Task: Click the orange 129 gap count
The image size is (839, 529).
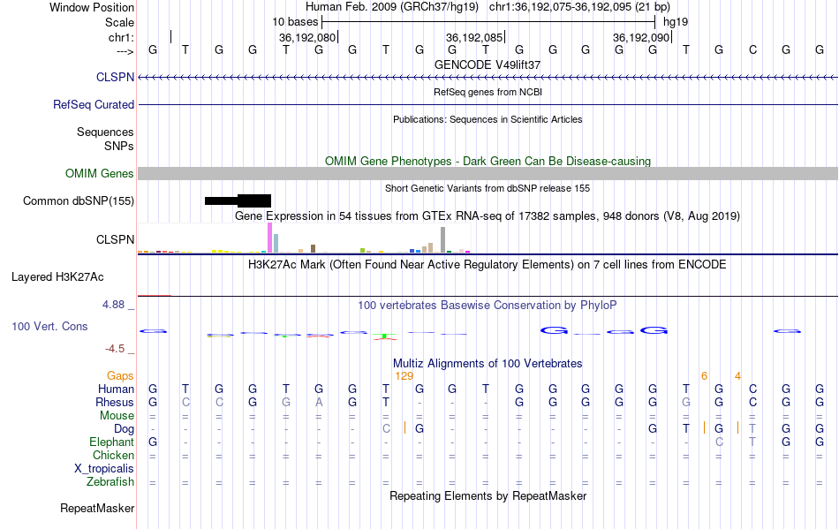Action: [x=404, y=376]
